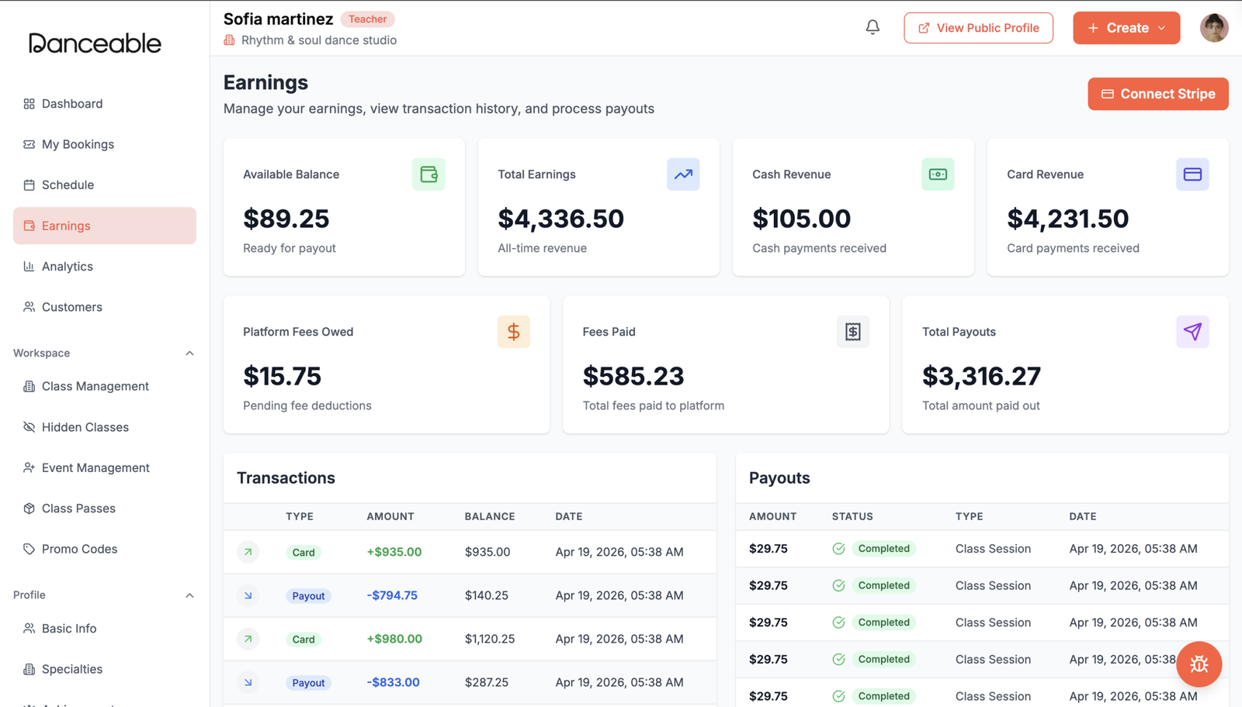1242x707 pixels.
Task: Click the Payout tag on the -$833.00 row
Action: (x=308, y=683)
